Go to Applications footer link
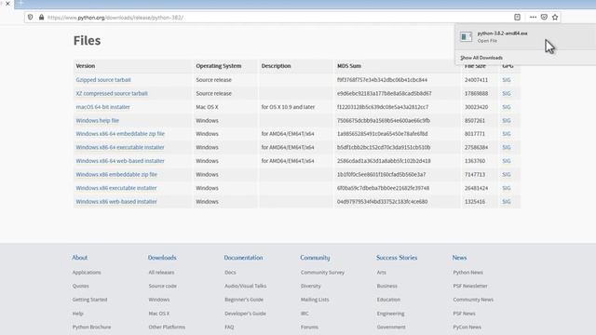 87,273
